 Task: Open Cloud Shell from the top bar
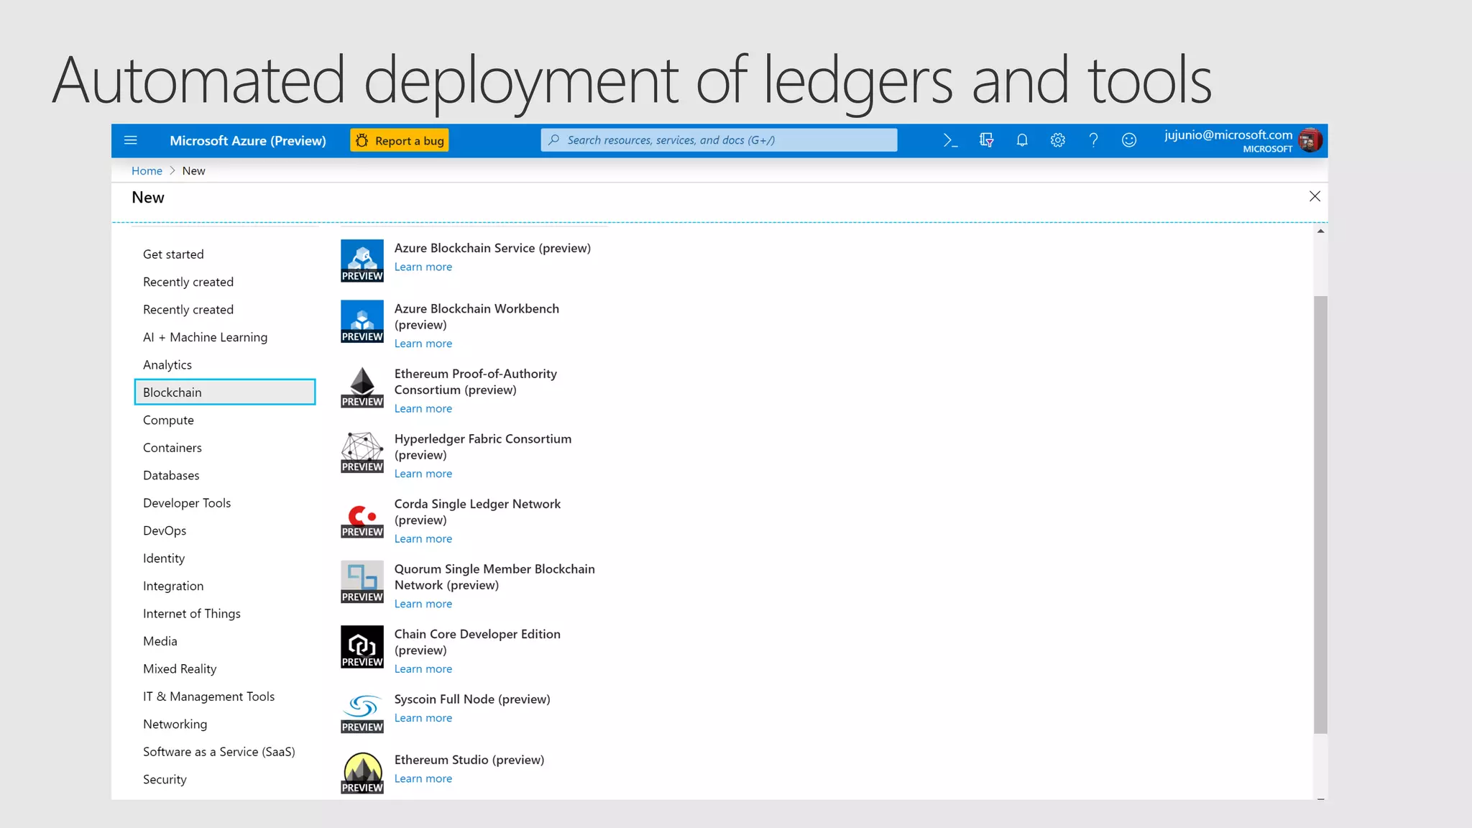[x=950, y=140]
